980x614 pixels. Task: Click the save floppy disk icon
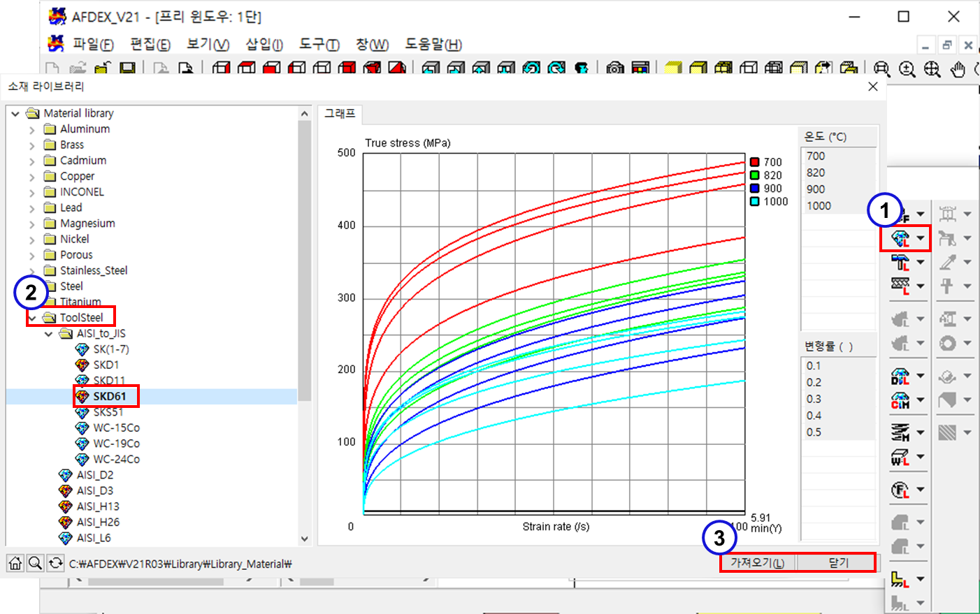127,68
